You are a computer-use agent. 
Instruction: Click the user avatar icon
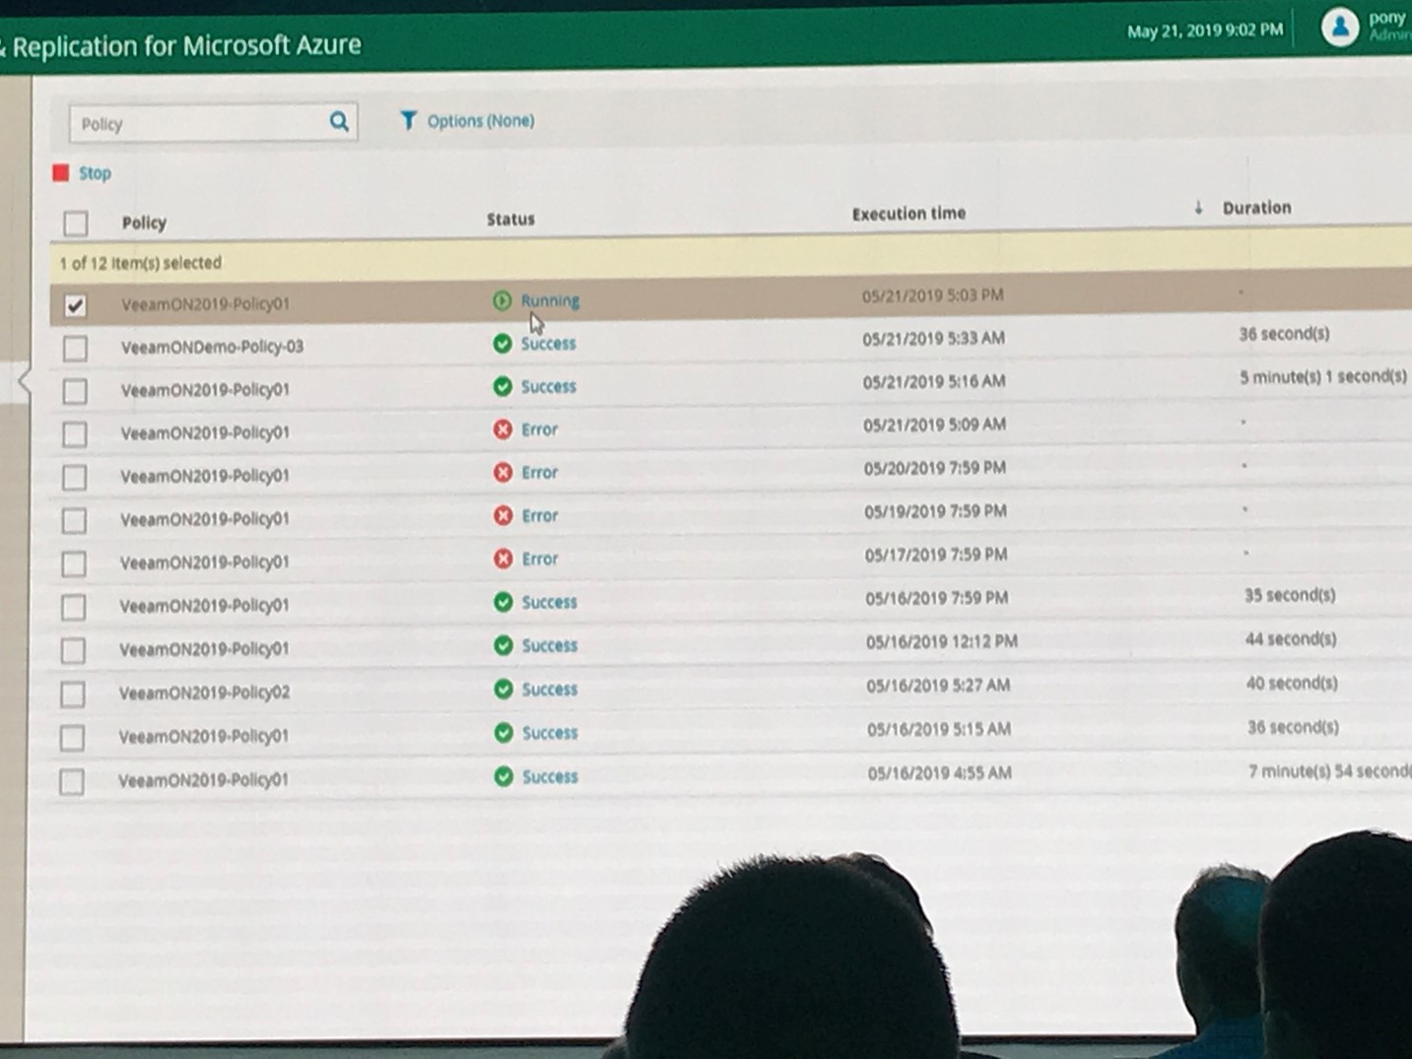(1340, 28)
